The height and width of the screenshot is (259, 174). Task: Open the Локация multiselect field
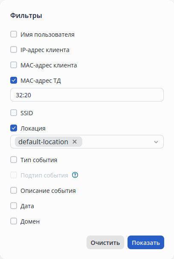pyautogui.click(x=87, y=142)
